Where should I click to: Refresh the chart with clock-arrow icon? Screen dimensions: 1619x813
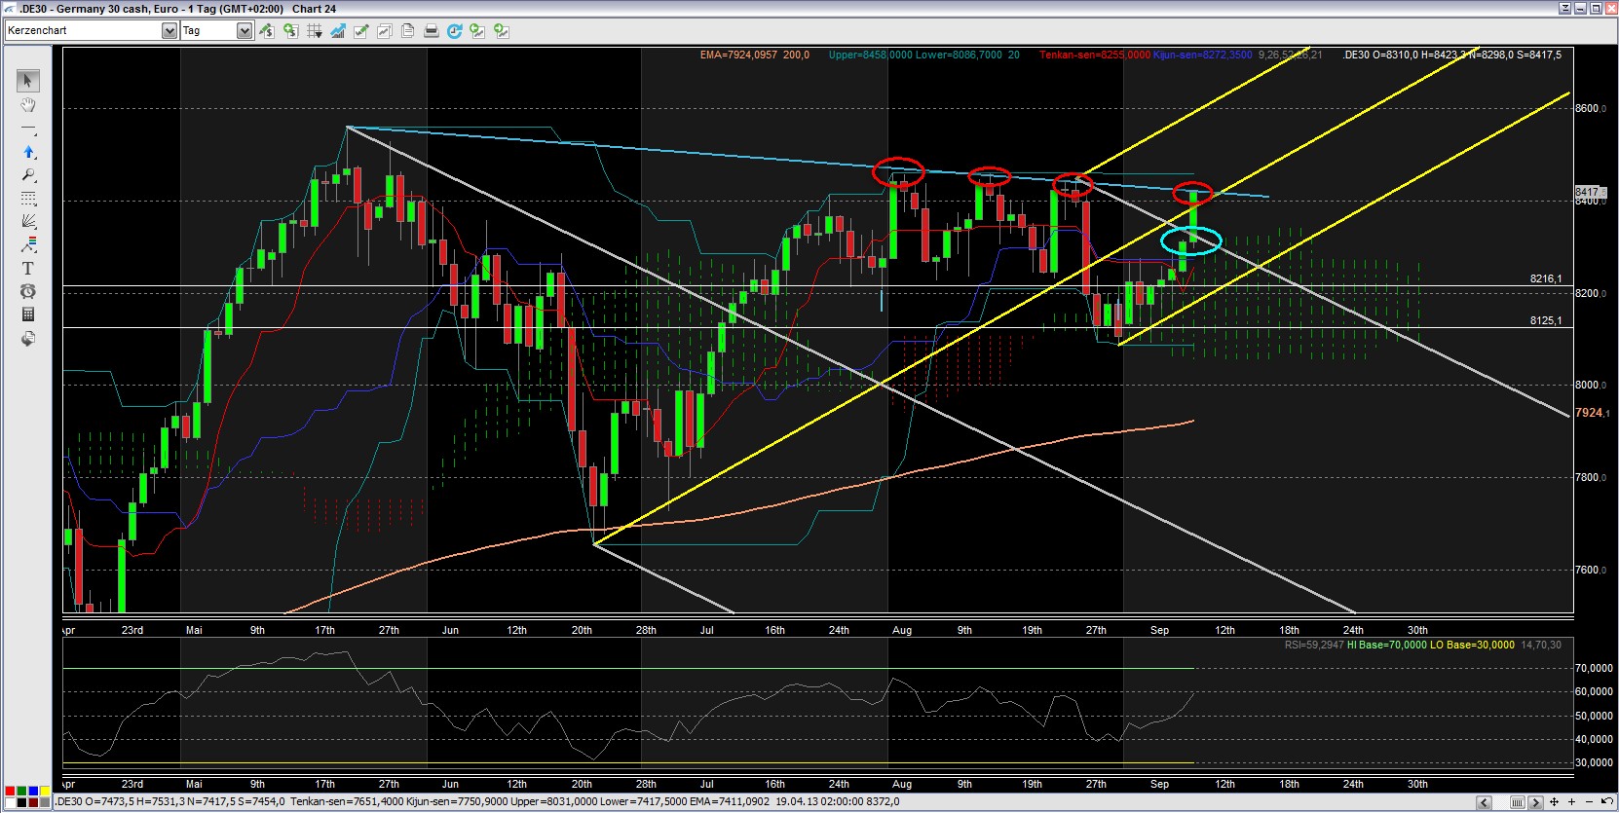coord(454,31)
